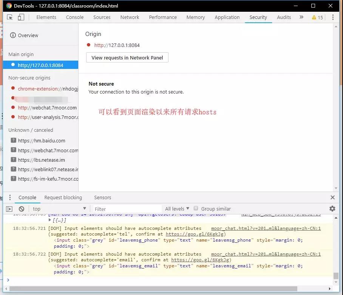Open the top context selector dropdown
The height and width of the screenshot is (295, 343).
pos(59,209)
